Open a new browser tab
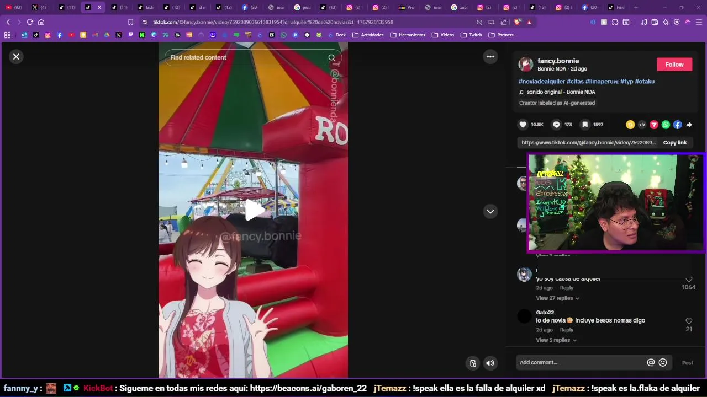The height and width of the screenshot is (397, 707). [x=636, y=7]
